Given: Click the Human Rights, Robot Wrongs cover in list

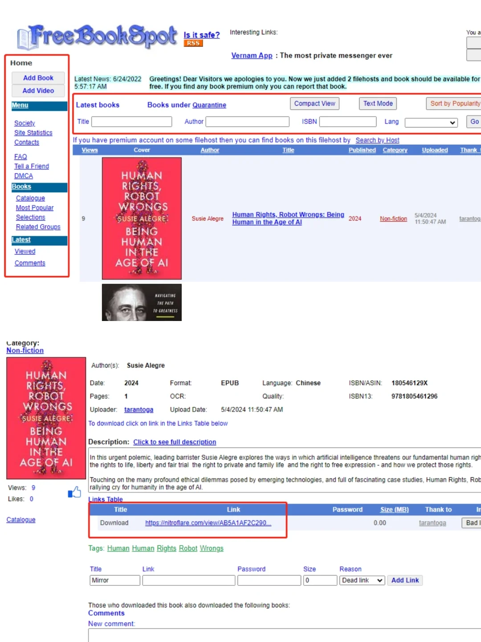Looking at the screenshot, I should pos(142,218).
